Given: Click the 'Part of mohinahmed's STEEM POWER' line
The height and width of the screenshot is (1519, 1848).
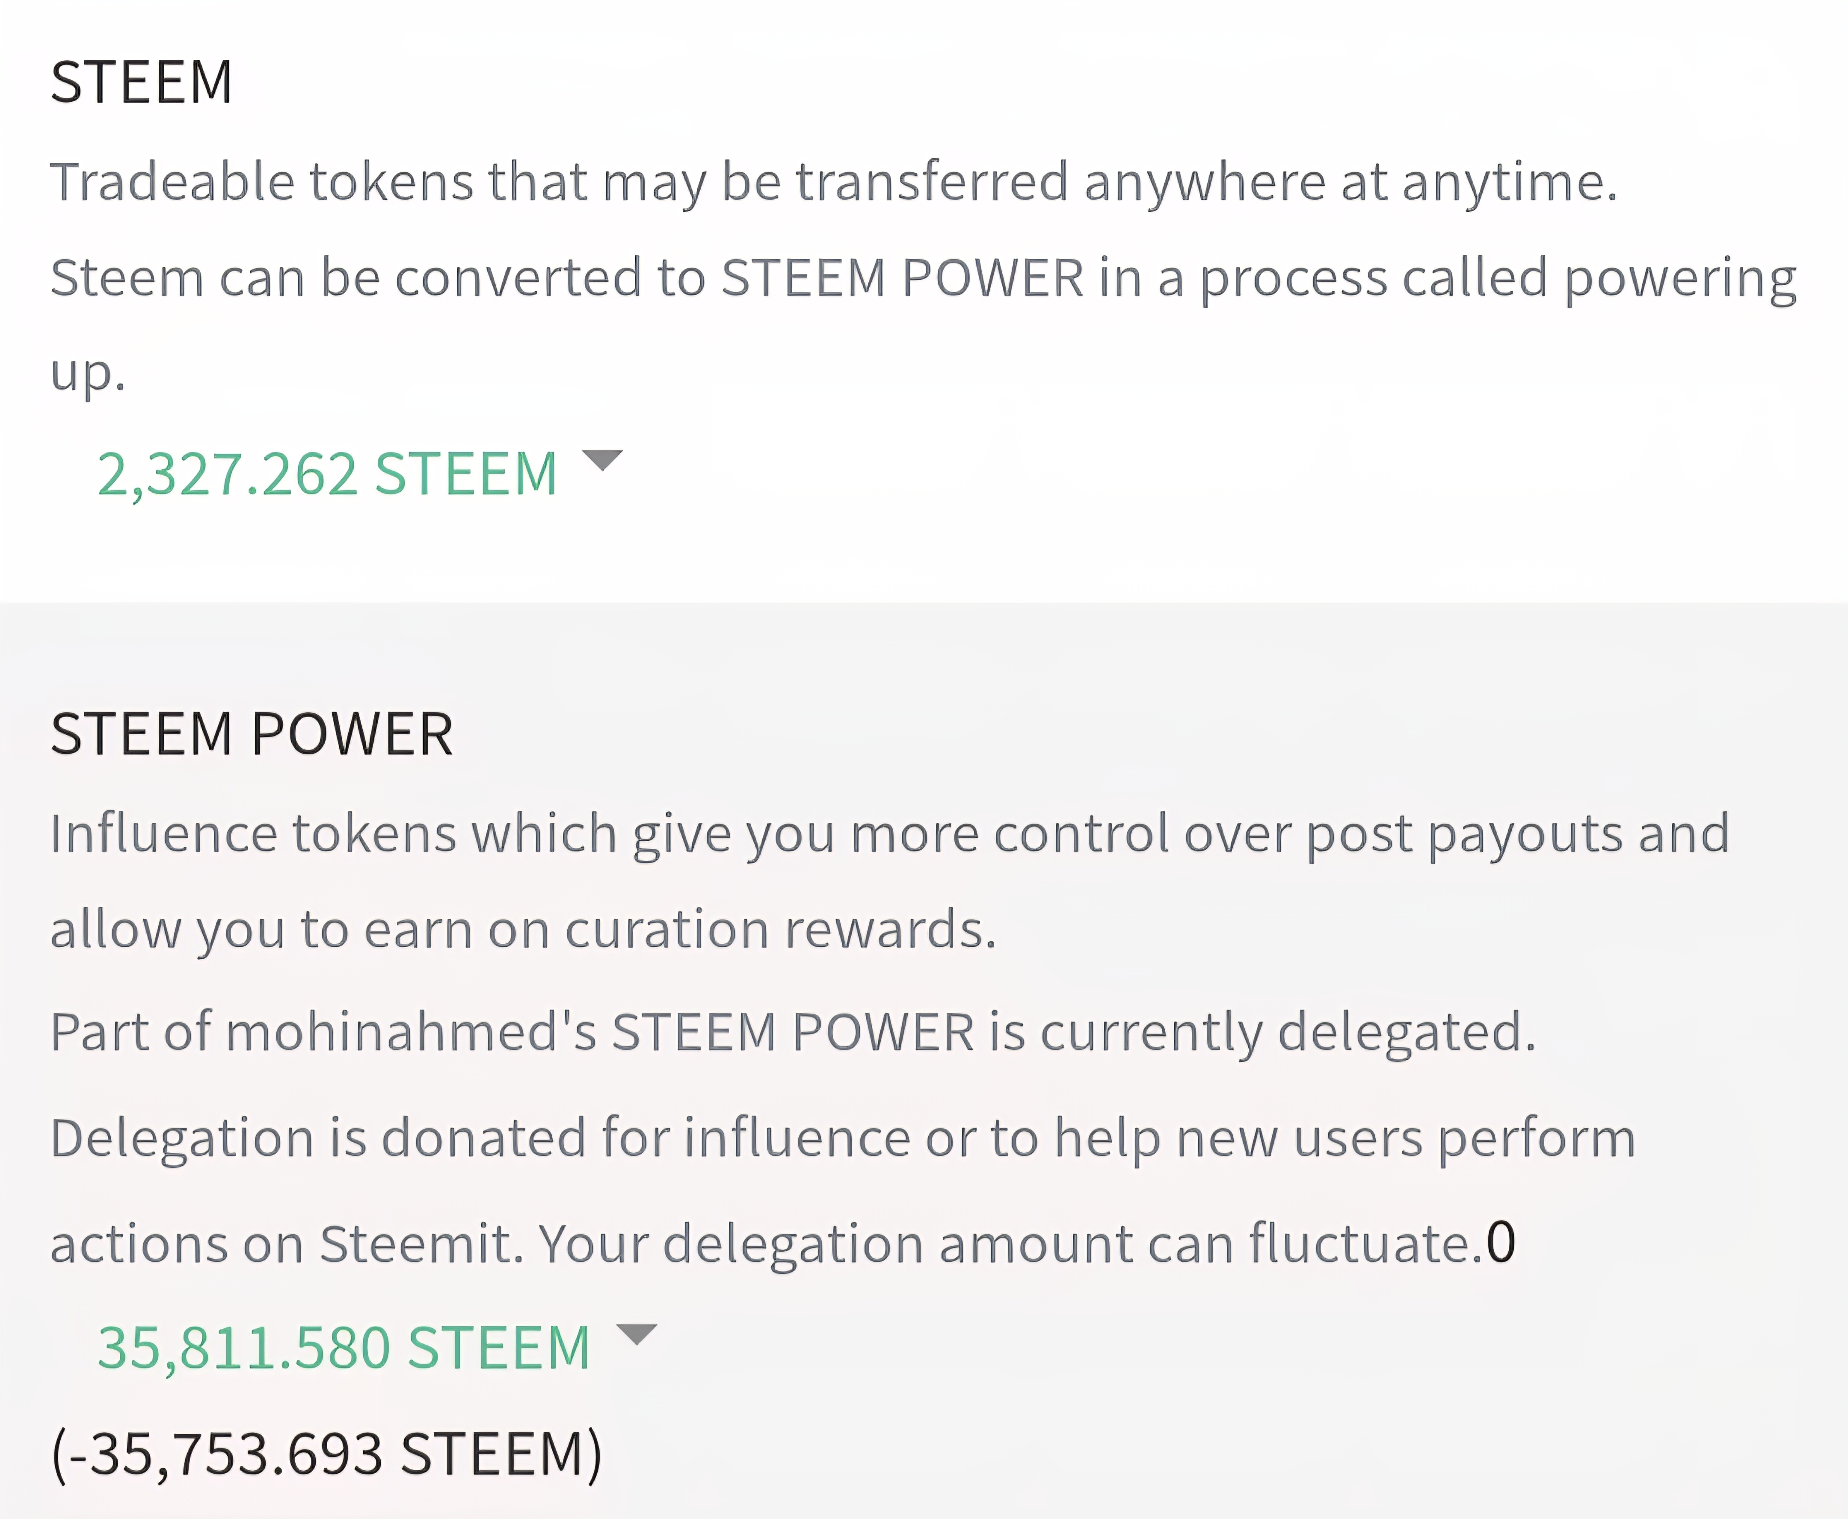Looking at the screenshot, I should tap(794, 1031).
